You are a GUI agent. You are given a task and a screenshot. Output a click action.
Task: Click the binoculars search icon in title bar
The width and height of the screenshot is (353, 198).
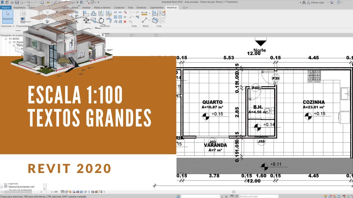pos(304,2)
